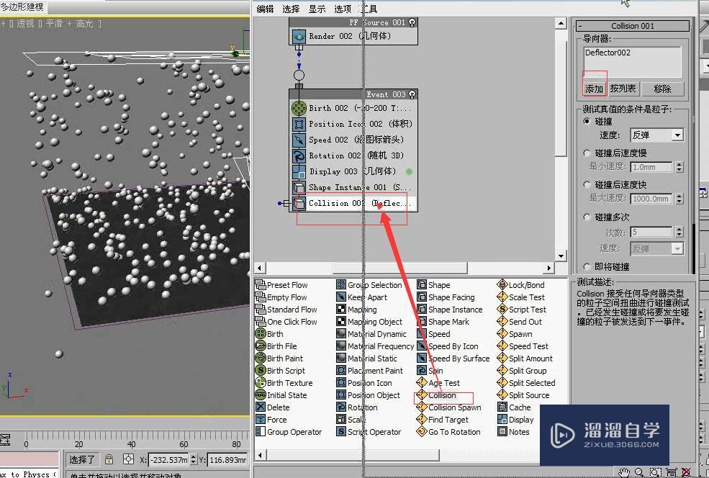Open the 编辑 menu

tap(265, 9)
